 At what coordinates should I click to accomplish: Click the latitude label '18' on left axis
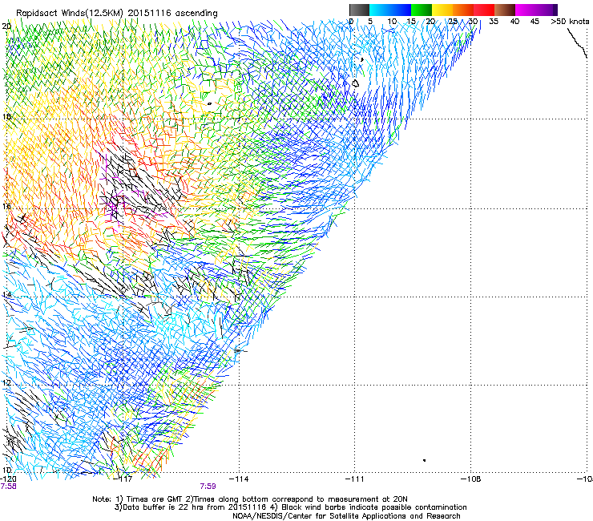coord(6,116)
